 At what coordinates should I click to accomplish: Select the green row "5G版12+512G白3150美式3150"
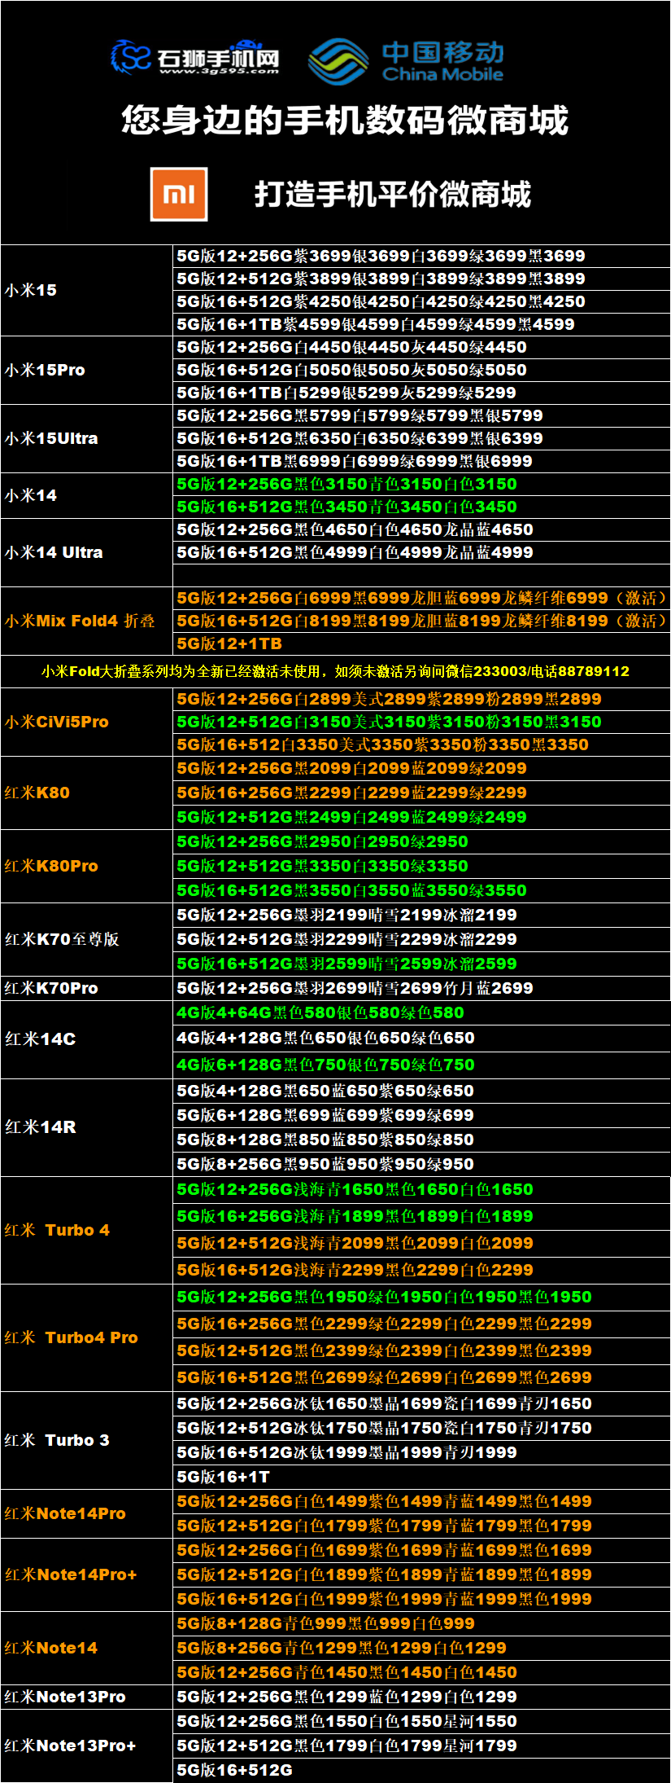point(422,722)
